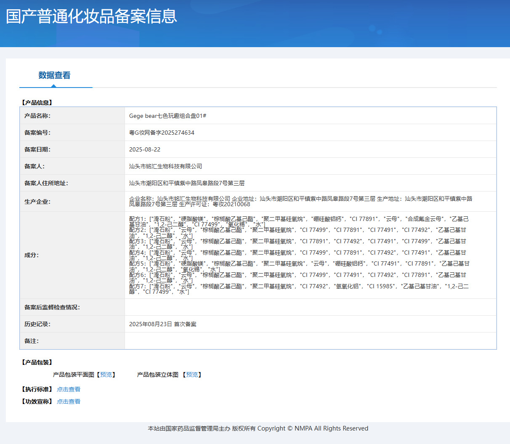The height and width of the screenshot is (444, 510).
Task: Click the 备案人 row label
Action: click(35, 166)
